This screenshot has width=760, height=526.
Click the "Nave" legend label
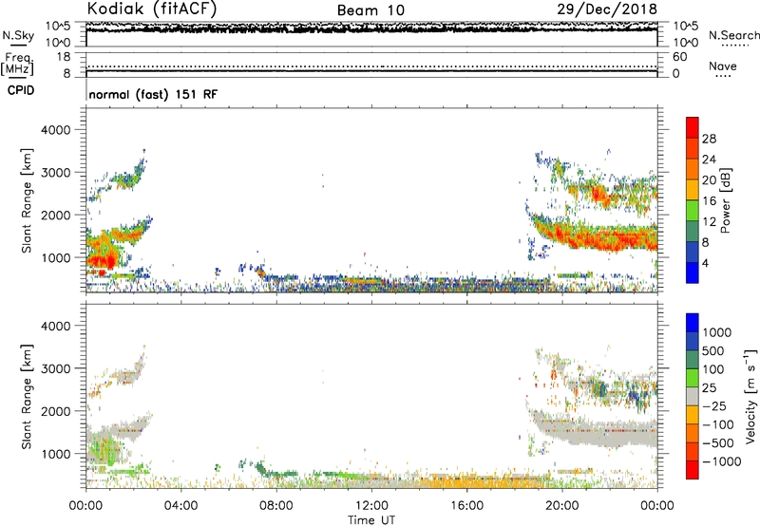(x=722, y=66)
